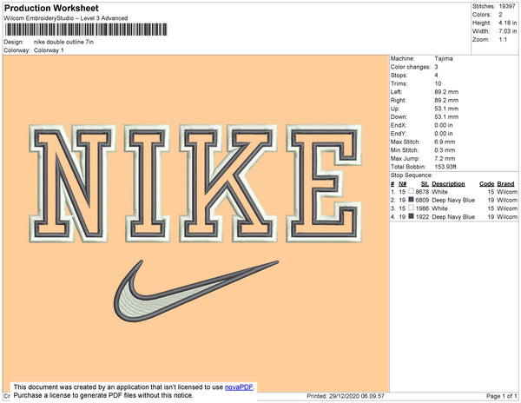Select 'Wilcom EmbroideryStudio – Level 3 Advanced' text

tap(66, 18)
